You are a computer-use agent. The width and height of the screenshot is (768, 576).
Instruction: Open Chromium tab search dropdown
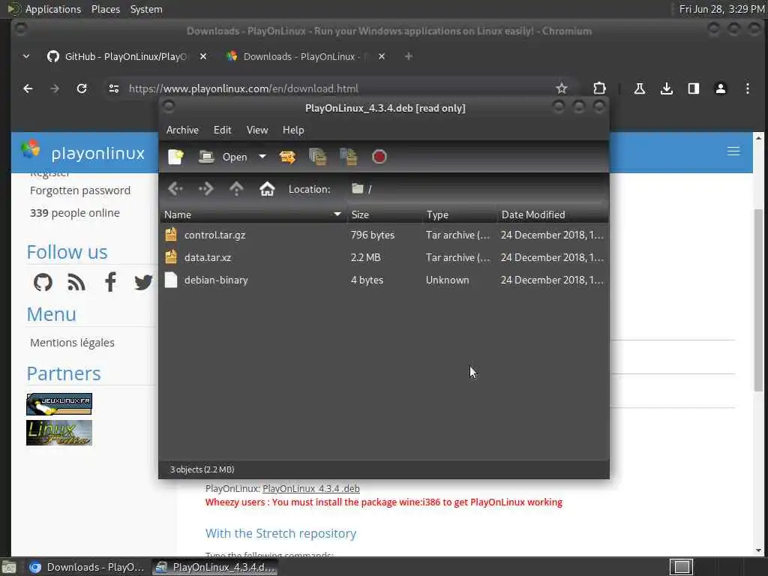pyautogui.click(x=26, y=56)
